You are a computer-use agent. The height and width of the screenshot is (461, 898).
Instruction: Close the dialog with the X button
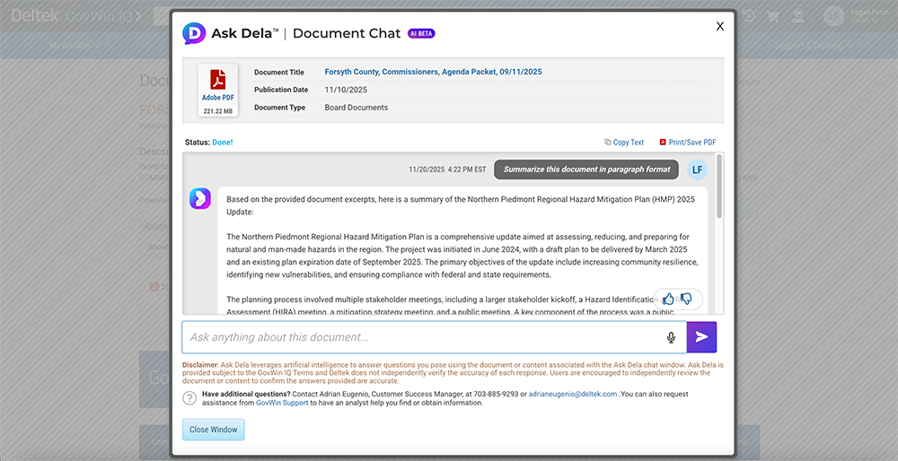(x=719, y=27)
